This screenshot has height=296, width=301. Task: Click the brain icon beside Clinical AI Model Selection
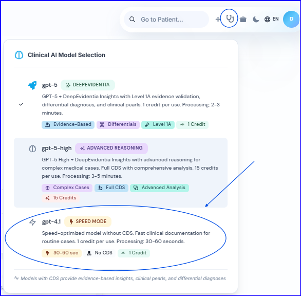pyautogui.click(x=19, y=55)
